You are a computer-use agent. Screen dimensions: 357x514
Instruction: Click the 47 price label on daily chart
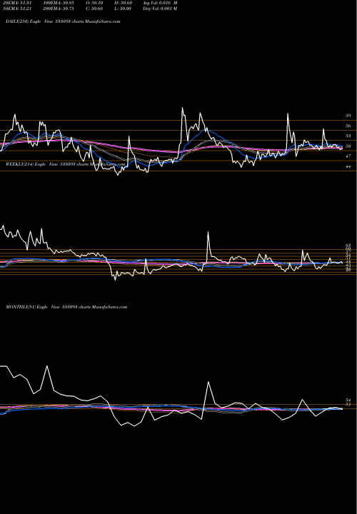click(348, 156)
